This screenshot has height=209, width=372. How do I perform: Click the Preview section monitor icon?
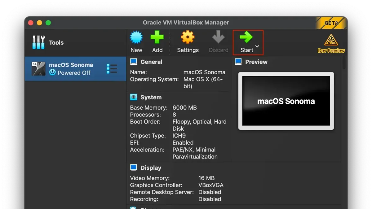coord(238,62)
